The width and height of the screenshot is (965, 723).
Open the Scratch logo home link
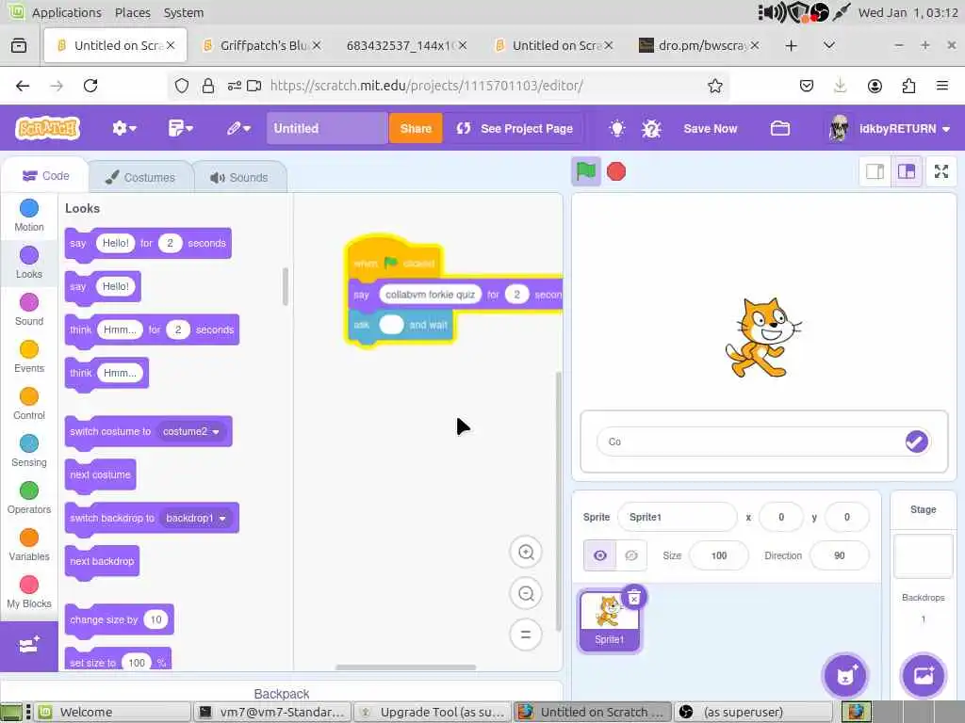(48, 128)
